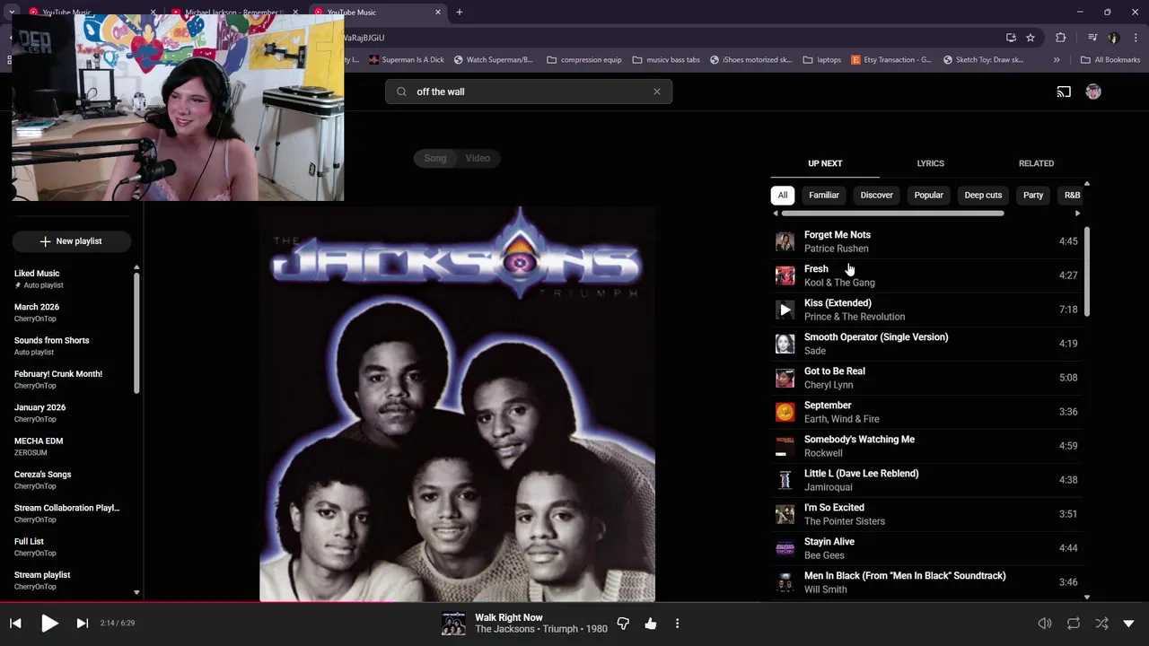Click the sidebar scroll down arrow
This screenshot has width=1149, height=646.
point(136,593)
